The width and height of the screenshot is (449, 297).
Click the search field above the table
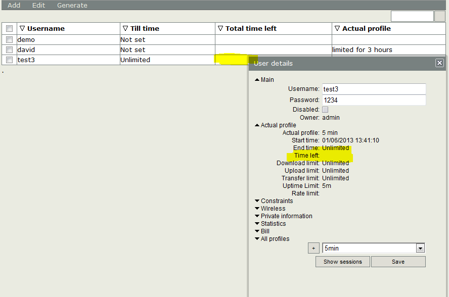click(412, 16)
